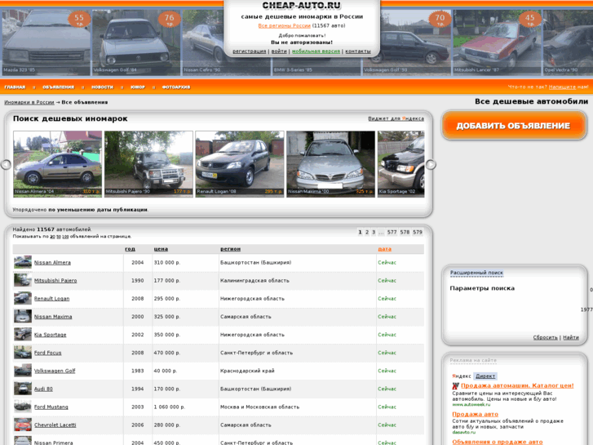
Task: Show 20 listings per page
Action: (x=52, y=237)
